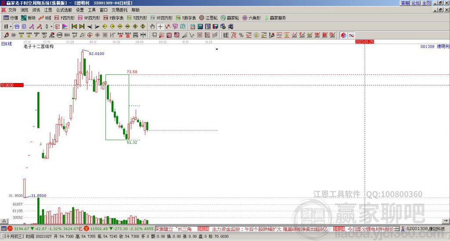The width and height of the screenshot is (450, 241).
Task: Open the 交易委托 menu
Action: pyautogui.click(x=120, y=10)
